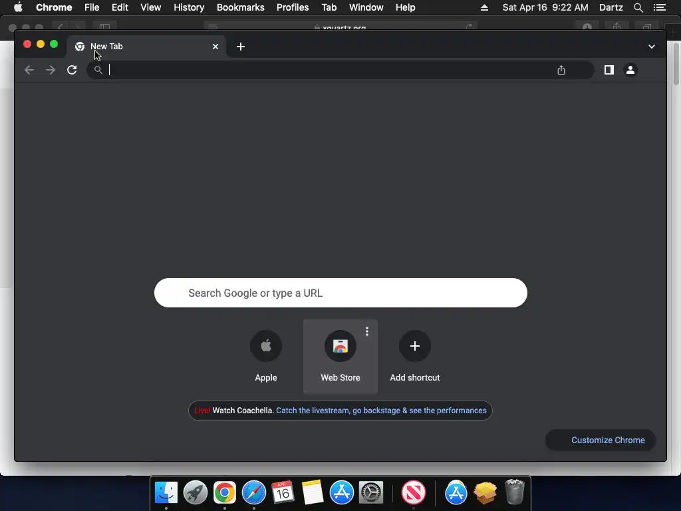Open the Tab menu

[x=329, y=7]
